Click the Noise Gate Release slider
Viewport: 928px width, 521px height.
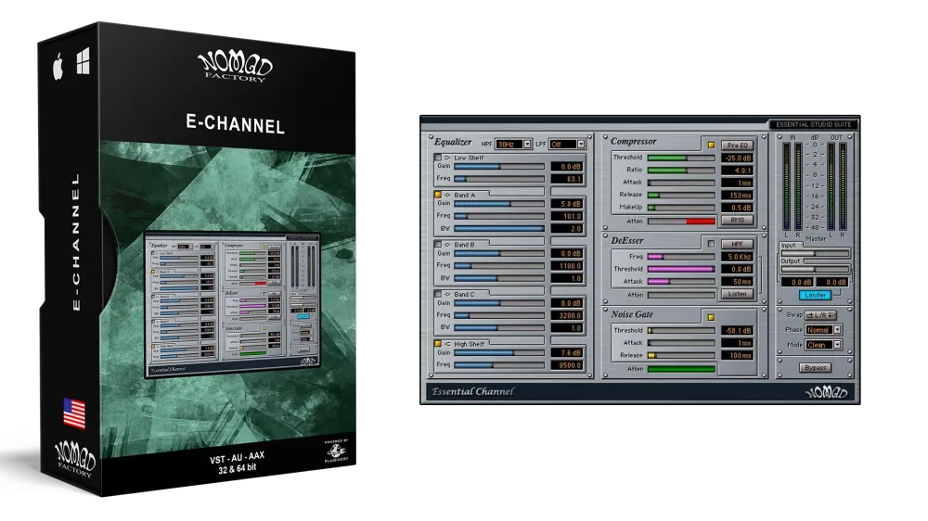click(681, 355)
